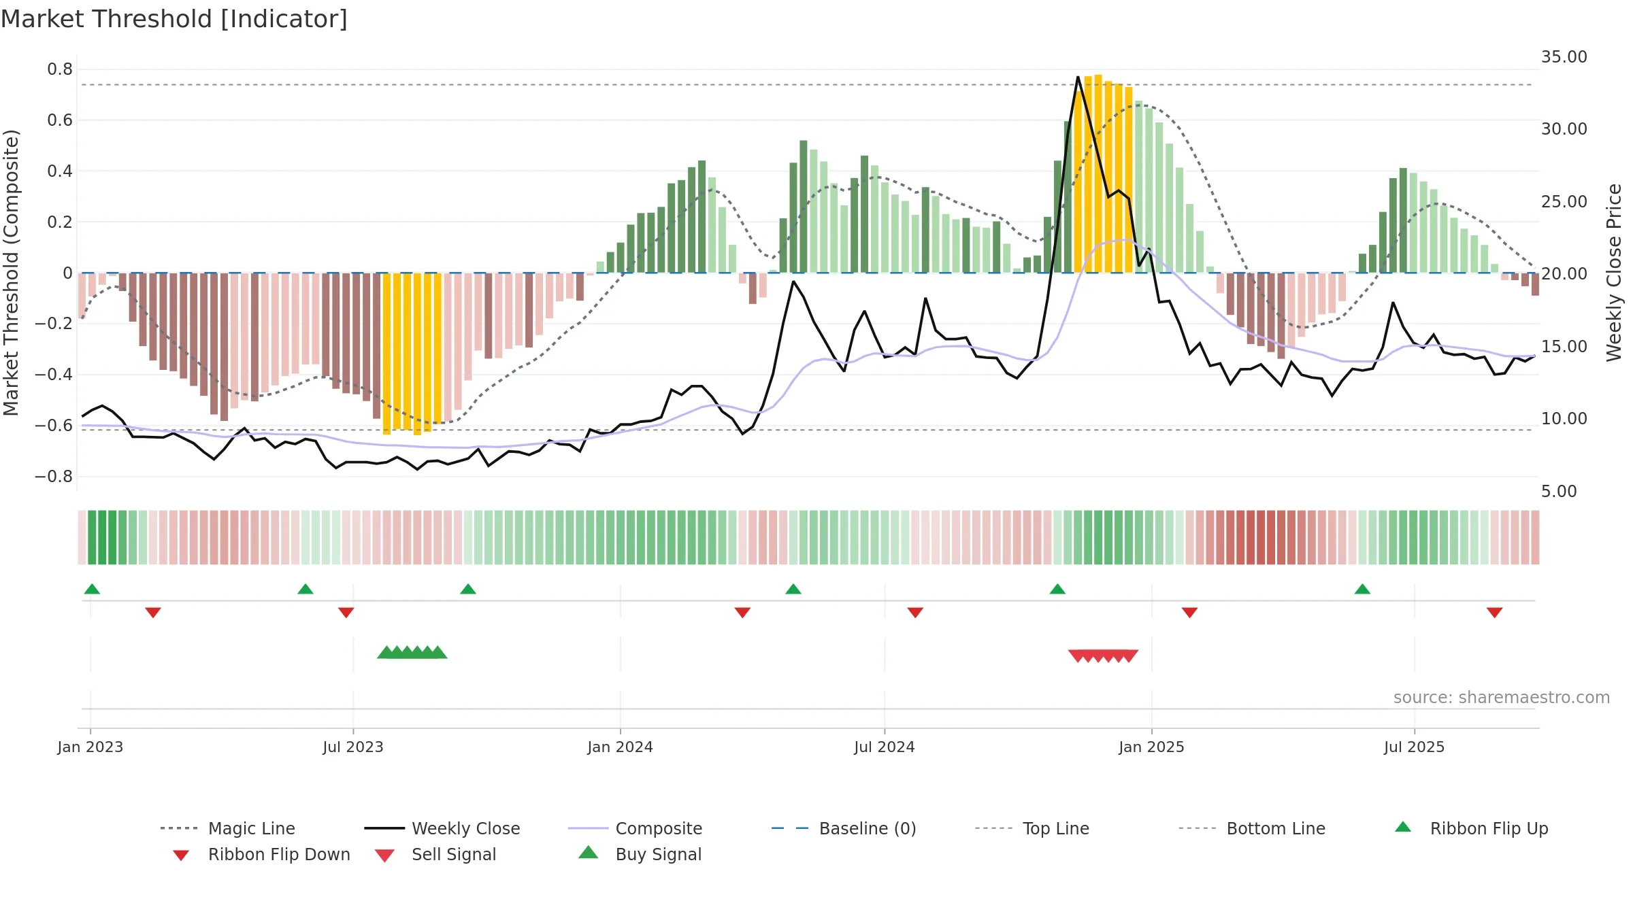
Task: Click the yellow negative bars after Jul 2023
Action: point(412,354)
